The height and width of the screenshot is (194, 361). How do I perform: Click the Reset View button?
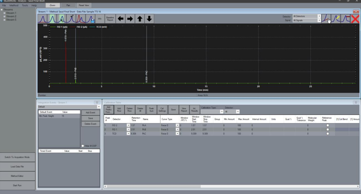pyautogui.click(x=84, y=5)
